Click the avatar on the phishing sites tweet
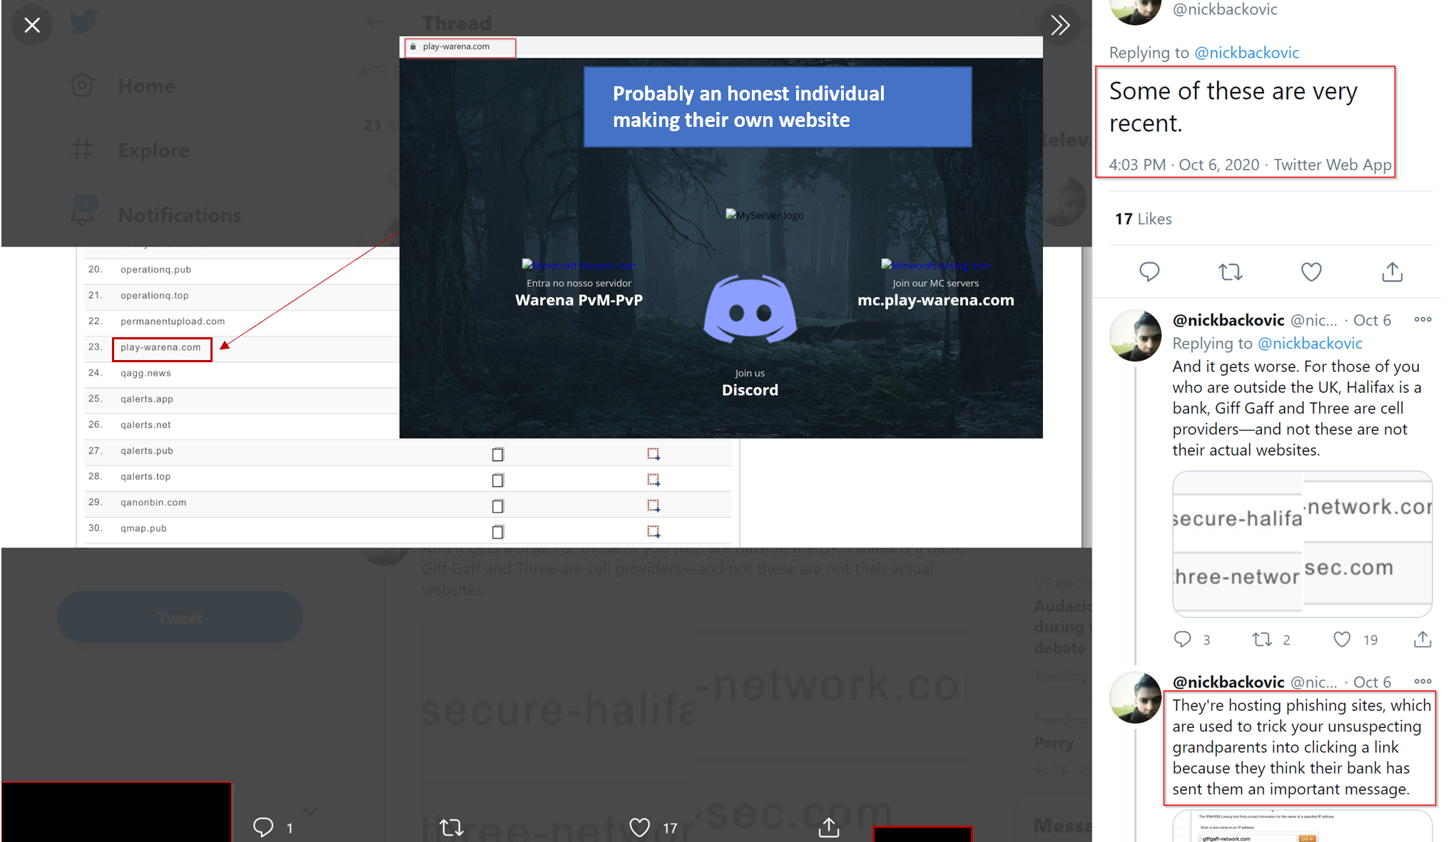Screen dimensions: 1456x842 [1135, 698]
